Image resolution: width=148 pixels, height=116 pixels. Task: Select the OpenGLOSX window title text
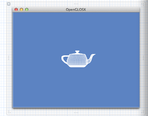coord(76,10)
